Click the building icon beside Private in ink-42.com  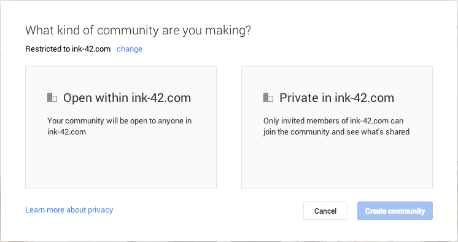pyautogui.click(x=268, y=98)
